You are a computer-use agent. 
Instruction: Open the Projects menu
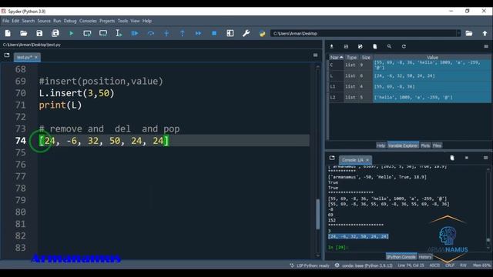point(107,21)
